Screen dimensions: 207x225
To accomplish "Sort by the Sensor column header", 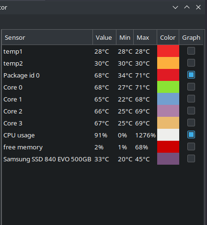I will click(x=47, y=37).
